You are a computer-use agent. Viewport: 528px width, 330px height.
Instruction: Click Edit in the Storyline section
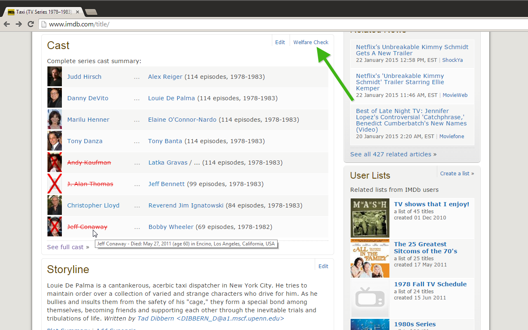coord(323,266)
